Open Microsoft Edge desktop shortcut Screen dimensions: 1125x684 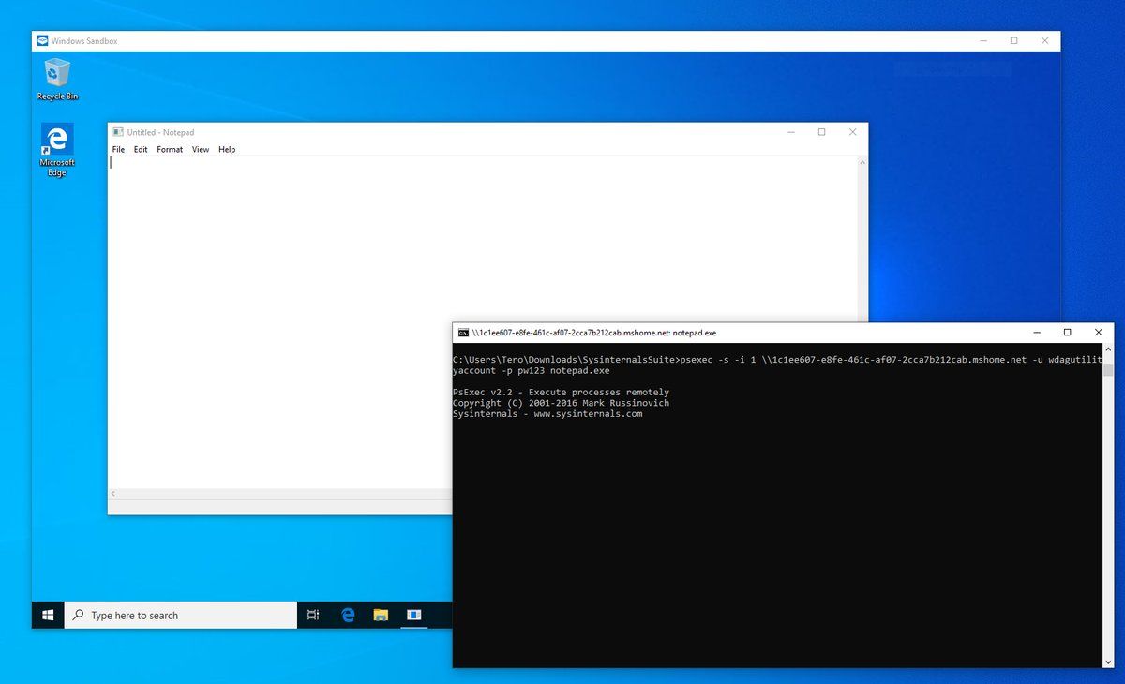pyautogui.click(x=57, y=150)
